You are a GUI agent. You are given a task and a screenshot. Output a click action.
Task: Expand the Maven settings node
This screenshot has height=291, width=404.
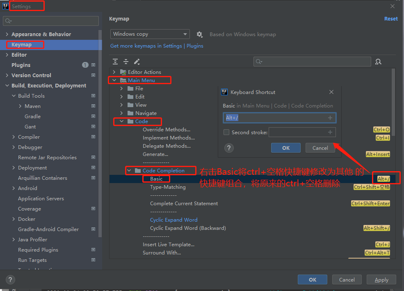20,106
